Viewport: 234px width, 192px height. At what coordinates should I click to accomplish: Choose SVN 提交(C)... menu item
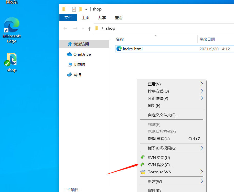(x=172, y=165)
